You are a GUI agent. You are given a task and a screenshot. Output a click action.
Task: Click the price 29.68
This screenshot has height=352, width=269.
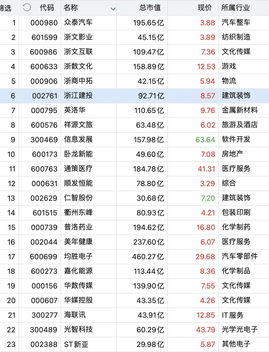[205, 257]
